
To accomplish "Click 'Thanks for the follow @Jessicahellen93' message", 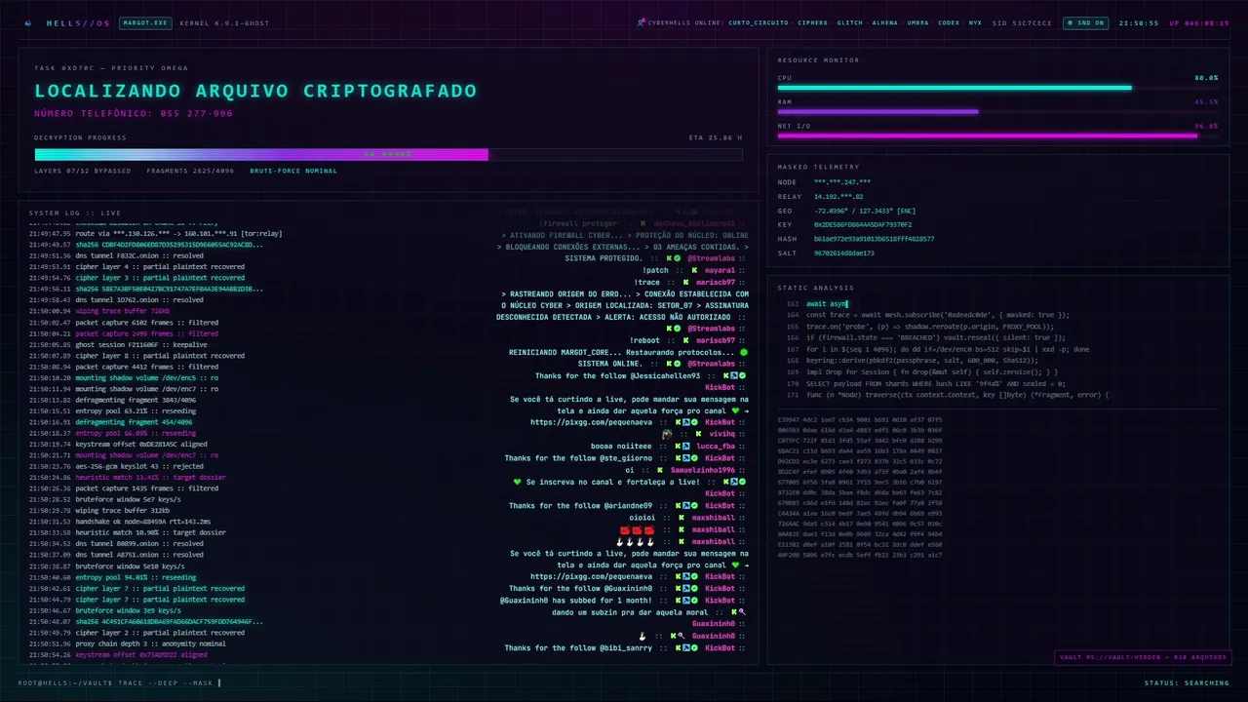I will 617,375.
